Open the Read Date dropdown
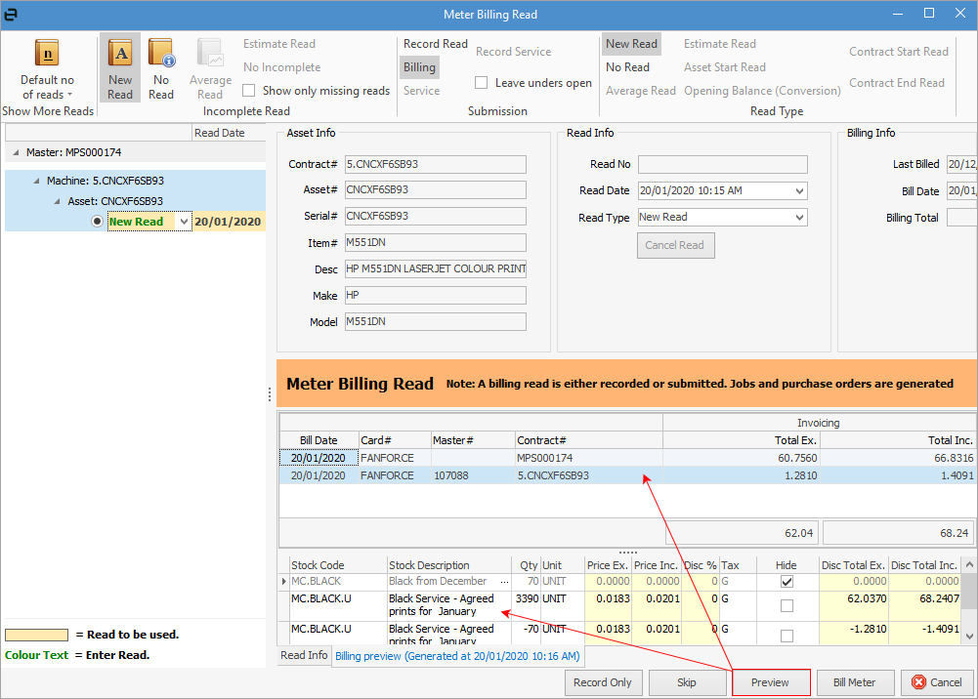The width and height of the screenshot is (978, 699). [x=800, y=191]
